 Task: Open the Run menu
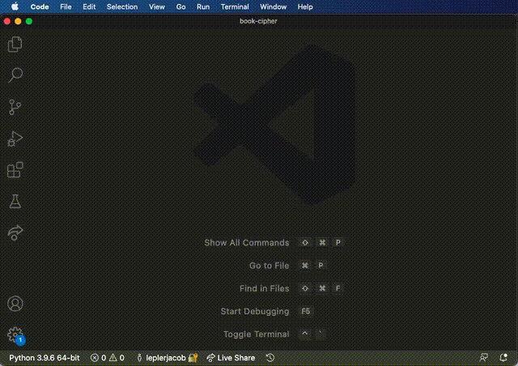click(203, 7)
